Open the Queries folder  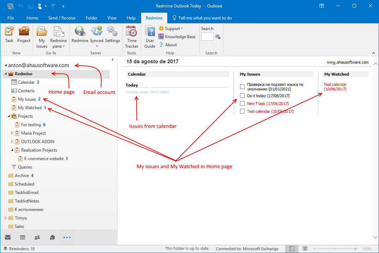point(22,167)
